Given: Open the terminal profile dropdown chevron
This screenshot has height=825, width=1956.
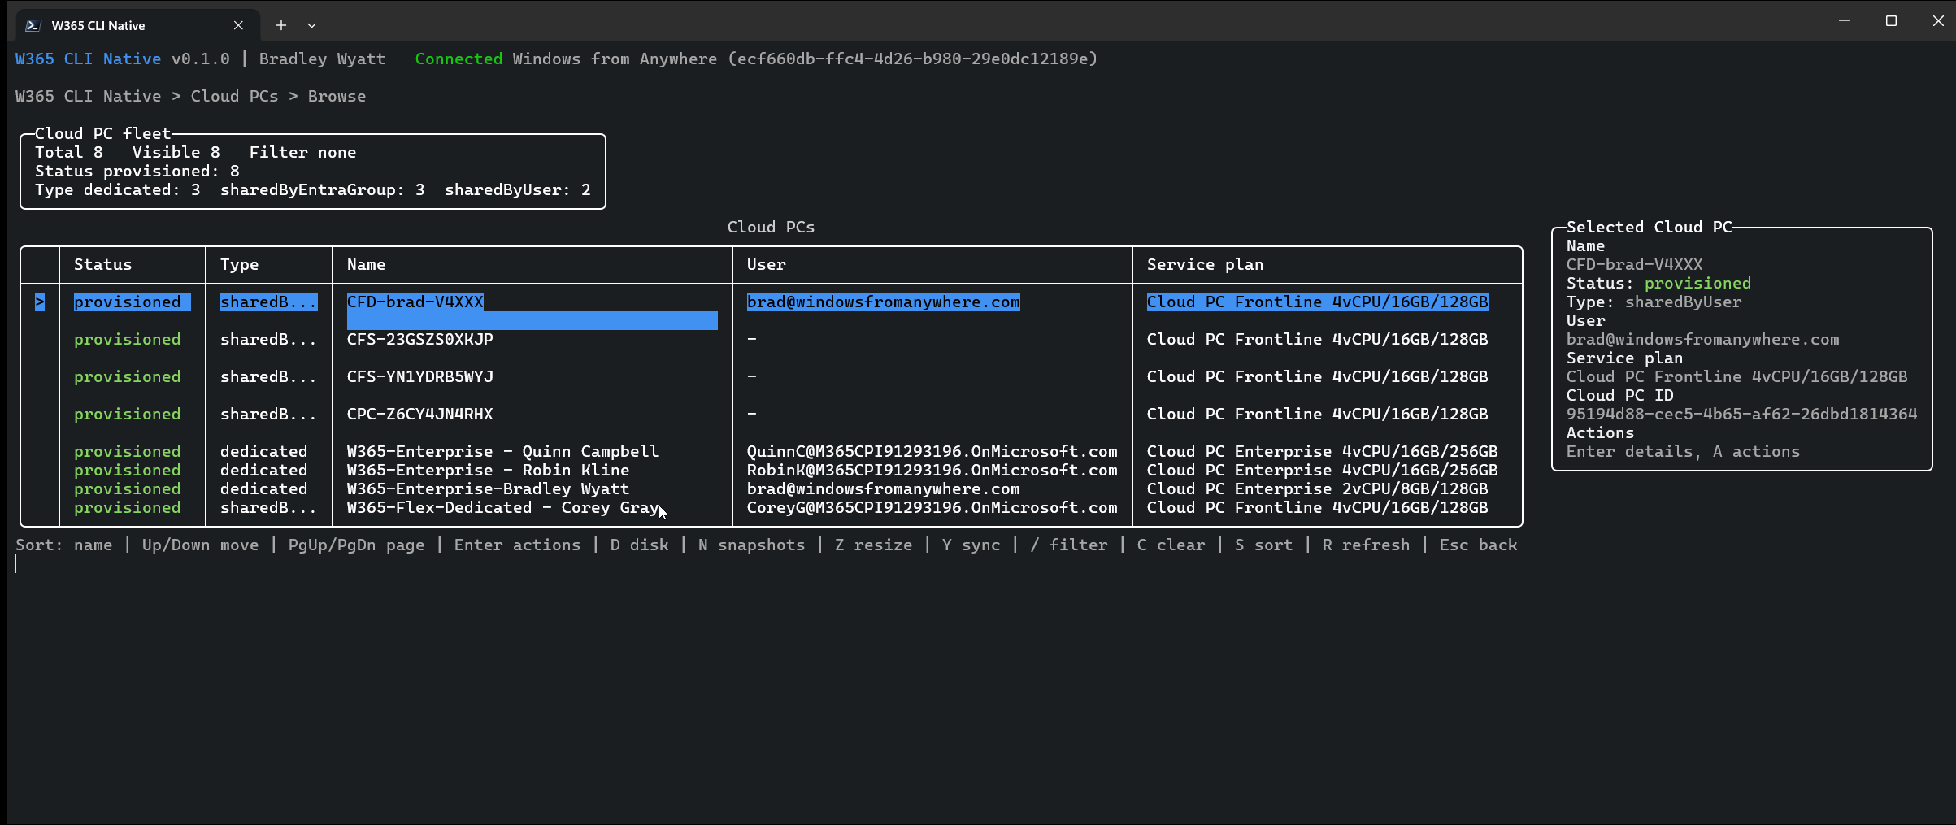Looking at the screenshot, I should tap(311, 25).
